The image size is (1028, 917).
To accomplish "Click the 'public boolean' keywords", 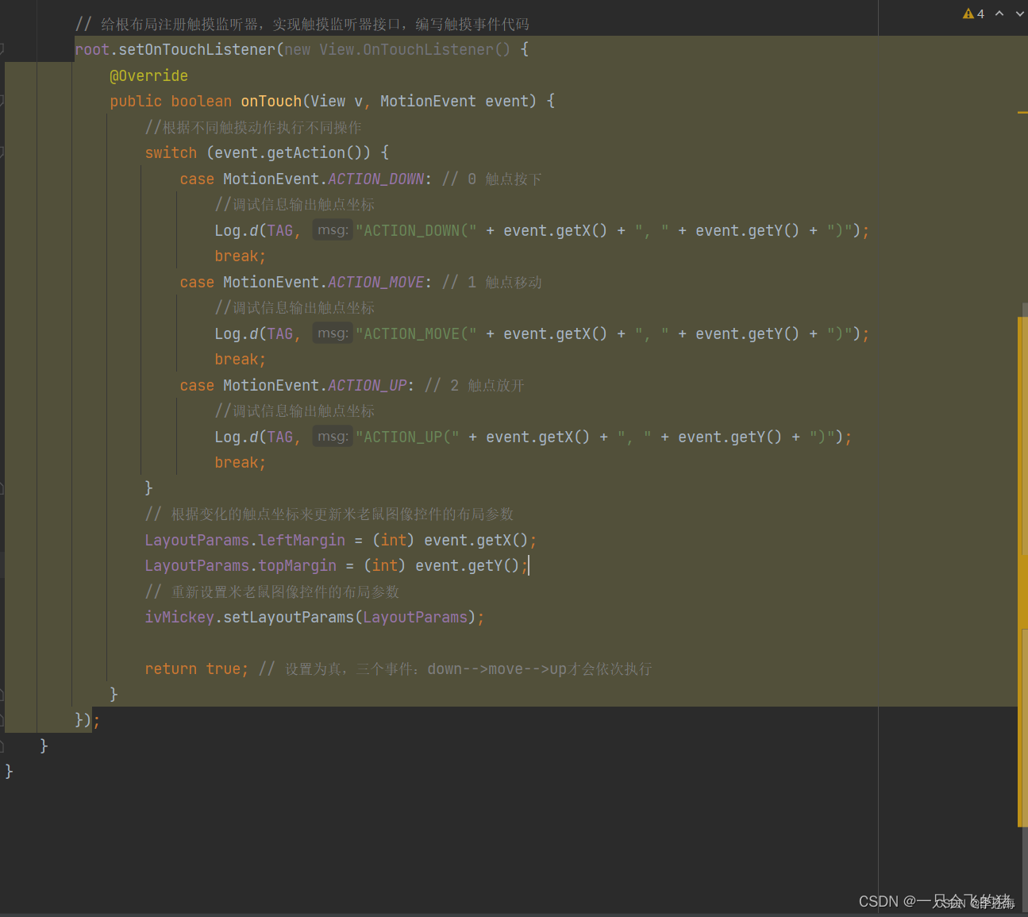I will tap(171, 102).
